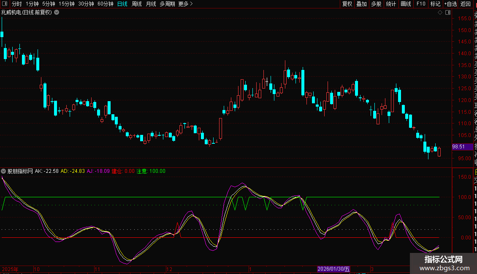This screenshot has height=274, width=477.
Task: Click the AJ: -18.09 value
Action: click(98, 171)
